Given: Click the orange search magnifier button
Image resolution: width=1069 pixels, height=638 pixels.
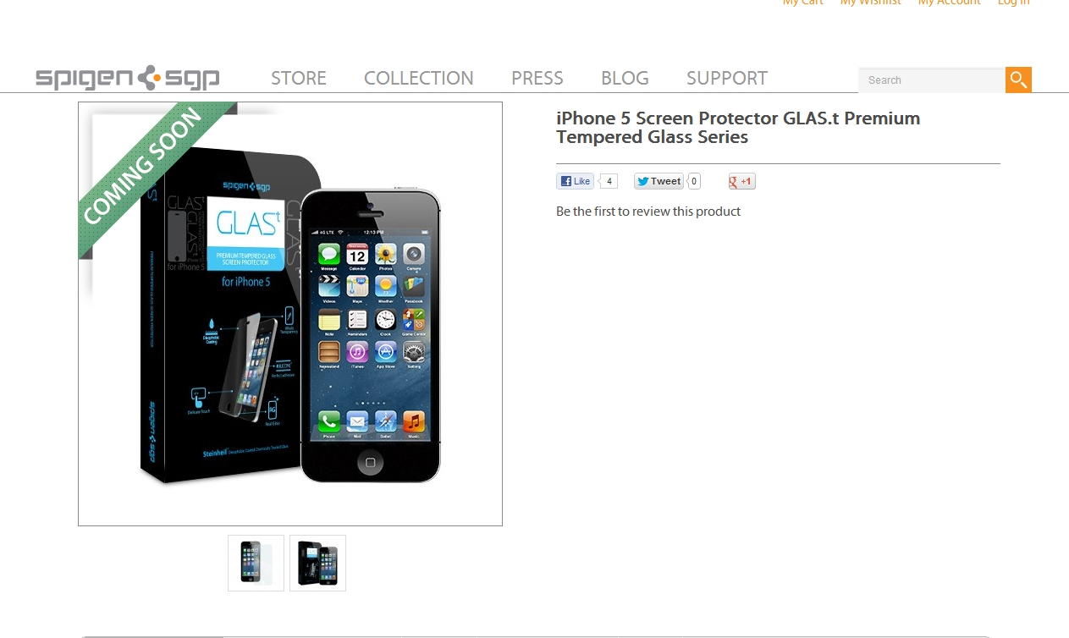Looking at the screenshot, I should click(x=1018, y=80).
